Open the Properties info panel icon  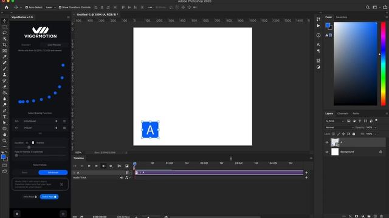pos(318,35)
